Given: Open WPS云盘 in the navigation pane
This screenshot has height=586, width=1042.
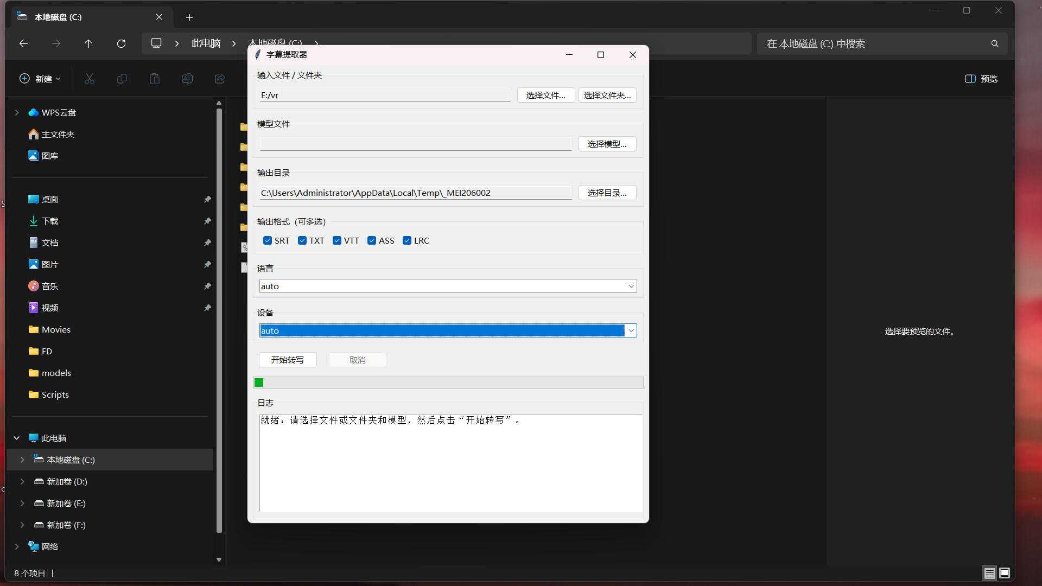Looking at the screenshot, I should 59,112.
